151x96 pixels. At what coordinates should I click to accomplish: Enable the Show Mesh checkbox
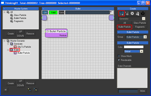click(x=119, y=56)
